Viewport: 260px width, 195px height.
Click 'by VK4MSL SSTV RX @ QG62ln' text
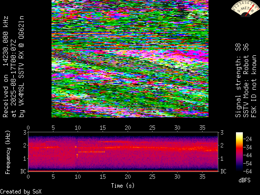(x=21, y=67)
